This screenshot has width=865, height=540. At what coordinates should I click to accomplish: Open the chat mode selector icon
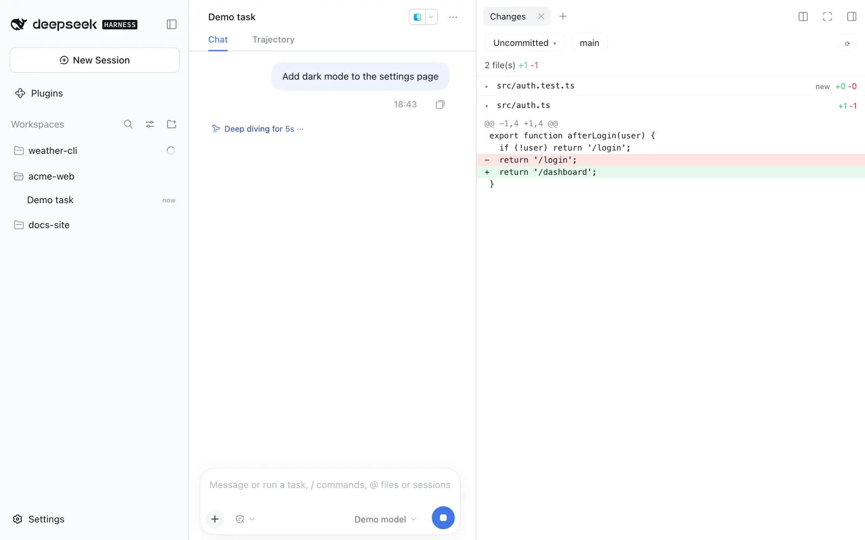[x=245, y=519]
